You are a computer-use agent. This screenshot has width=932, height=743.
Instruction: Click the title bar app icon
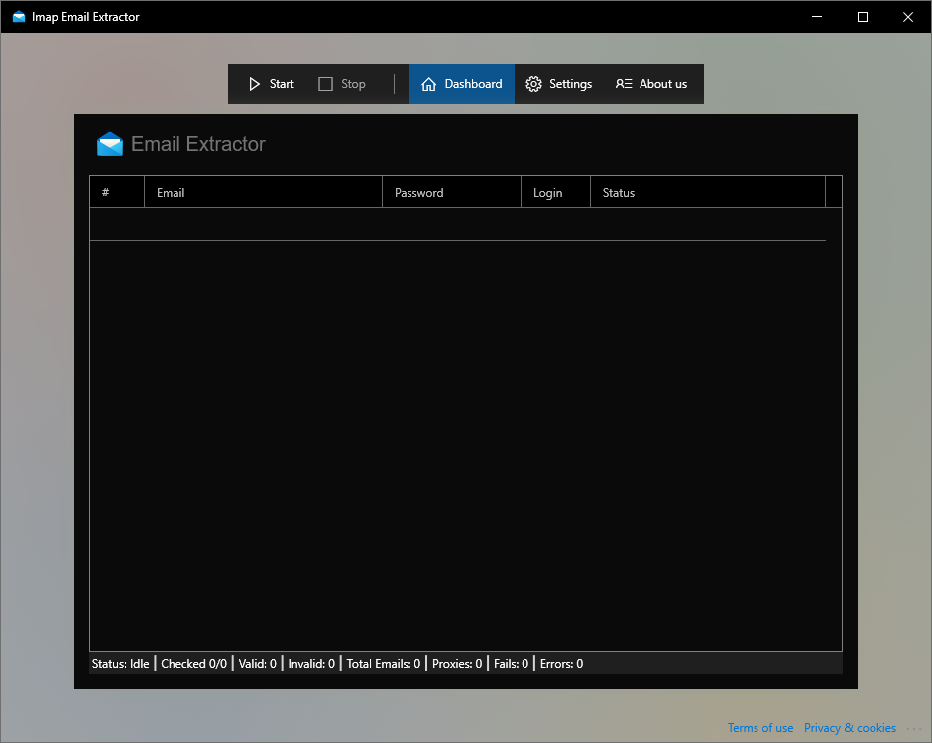coord(18,17)
